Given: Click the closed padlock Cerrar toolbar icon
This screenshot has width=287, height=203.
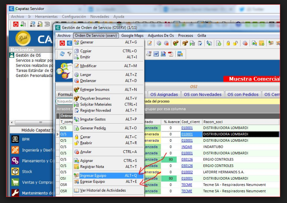Looking at the screenshot, I should click(228, 43).
